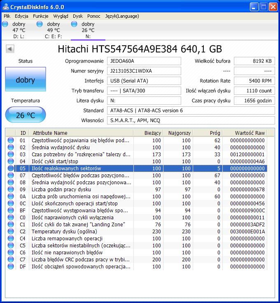Image resolution: width=280 pixels, height=303 pixels.
Task: Click the Standard field ATA8-ACS
Action: click(191, 110)
